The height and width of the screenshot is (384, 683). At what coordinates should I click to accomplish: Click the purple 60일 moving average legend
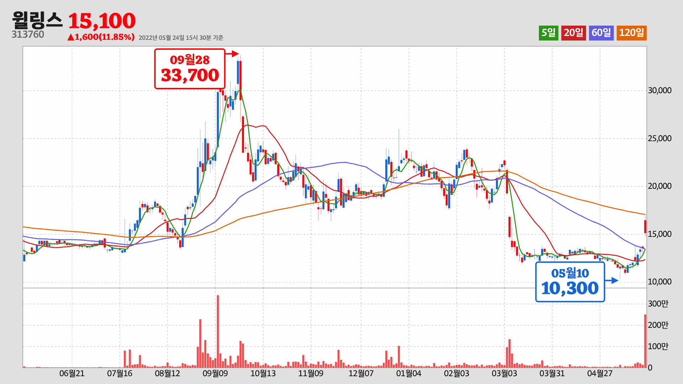pyautogui.click(x=601, y=33)
